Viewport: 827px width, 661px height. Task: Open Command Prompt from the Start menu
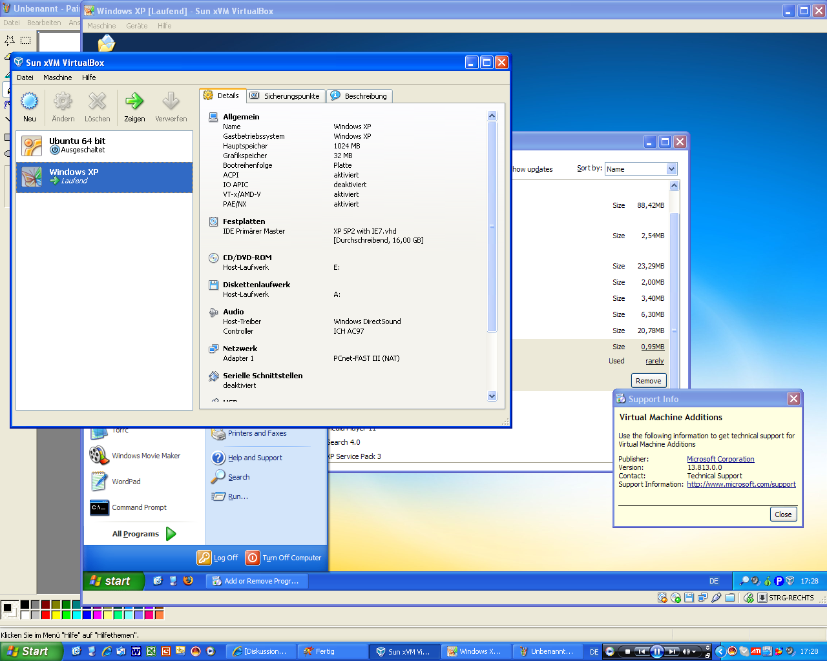tap(129, 507)
